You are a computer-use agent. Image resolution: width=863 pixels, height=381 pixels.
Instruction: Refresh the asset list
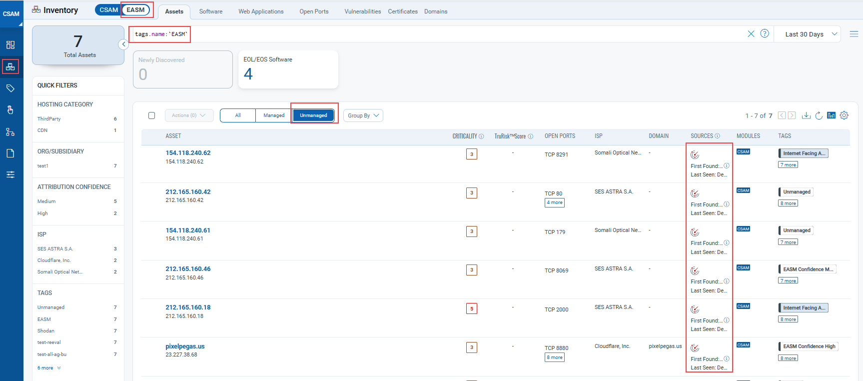click(x=819, y=115)
